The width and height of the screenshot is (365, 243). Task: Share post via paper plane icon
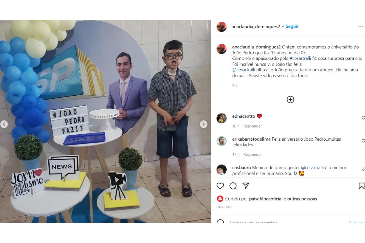(246, 186)
